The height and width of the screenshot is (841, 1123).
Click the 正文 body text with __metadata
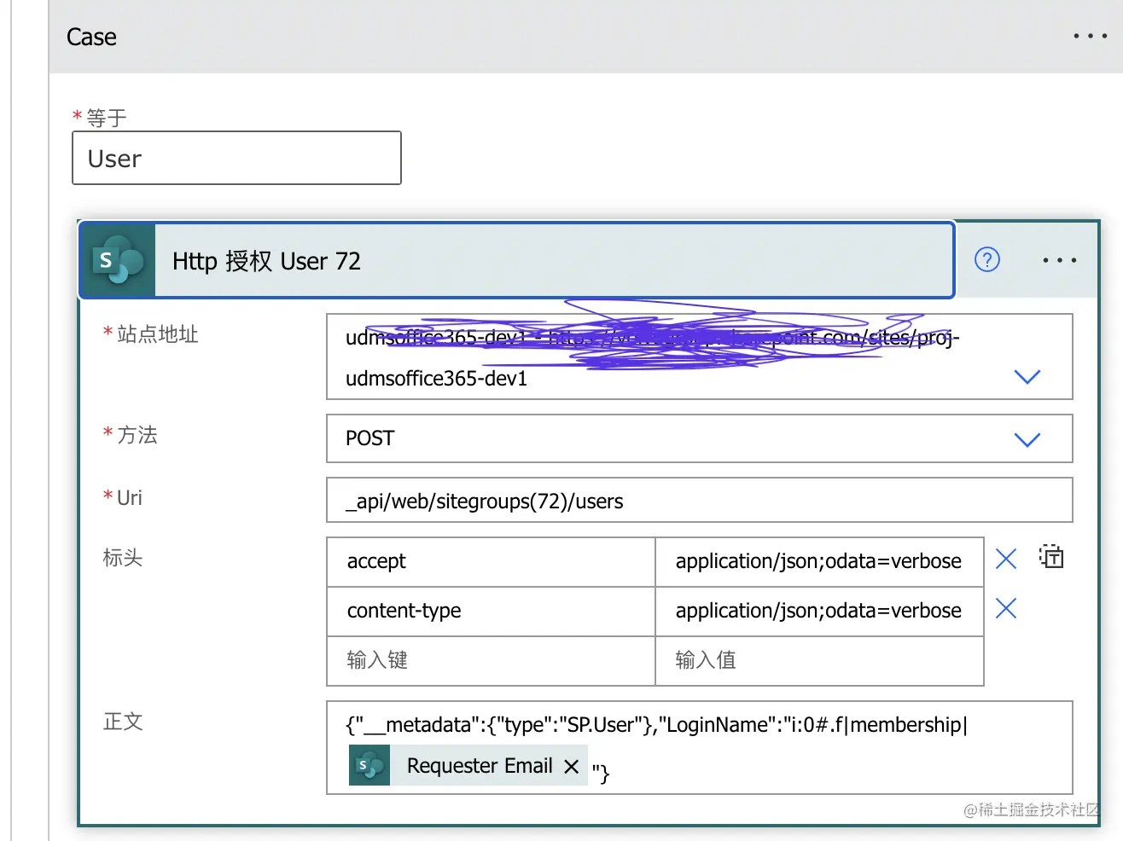tap(656, 725)
